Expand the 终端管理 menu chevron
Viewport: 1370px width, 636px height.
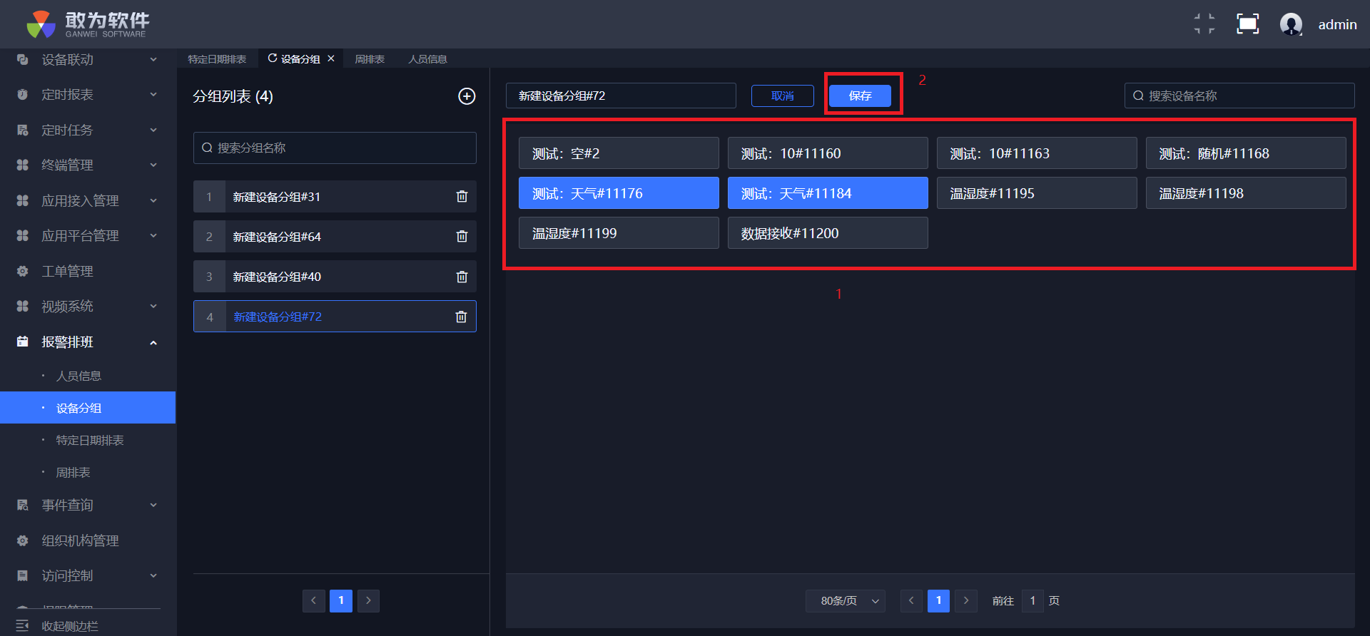tap(153, 165)
